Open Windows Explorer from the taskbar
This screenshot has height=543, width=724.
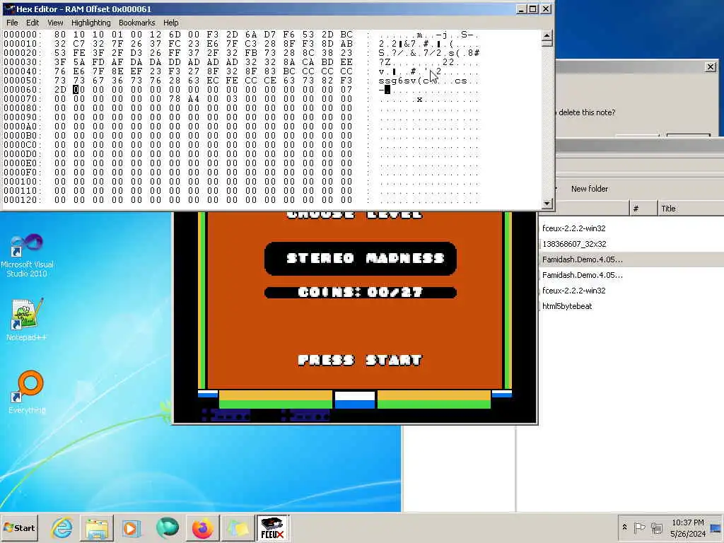point(96,527)
